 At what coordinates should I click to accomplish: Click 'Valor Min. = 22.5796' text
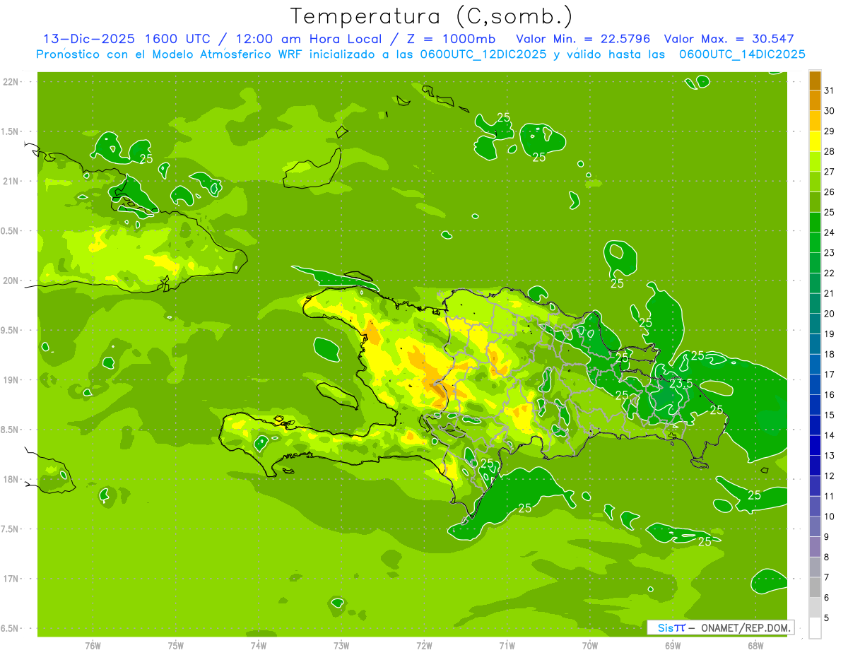coord(582,39)
